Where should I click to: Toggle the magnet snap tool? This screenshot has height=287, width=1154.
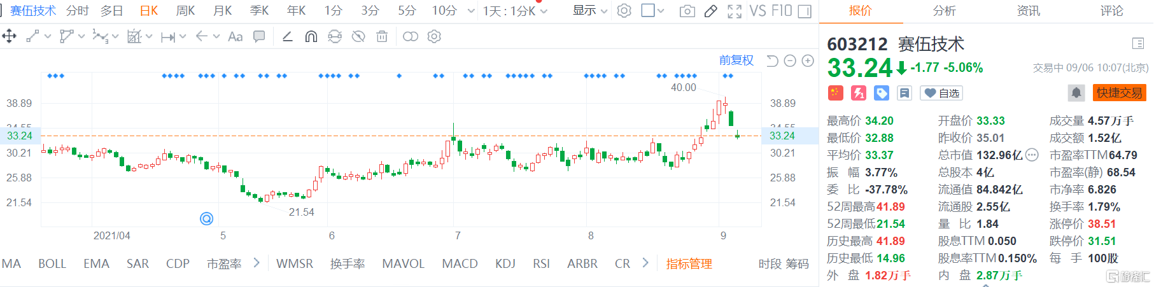(x=311, y=36)
